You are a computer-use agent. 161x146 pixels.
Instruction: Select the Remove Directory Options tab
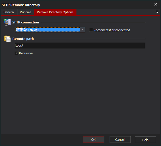tap(55, 12)
